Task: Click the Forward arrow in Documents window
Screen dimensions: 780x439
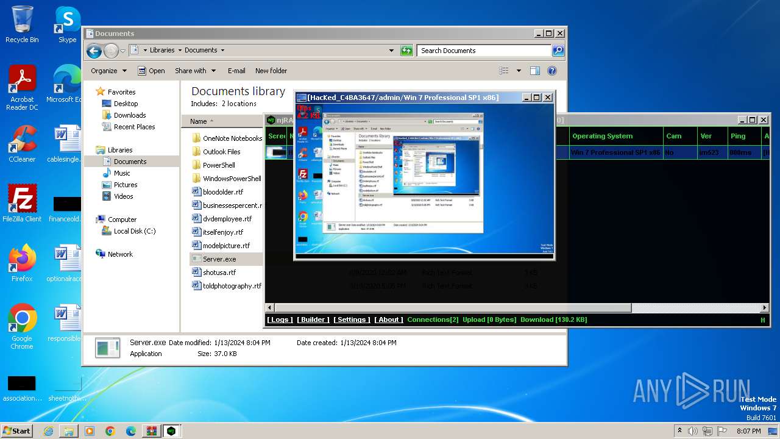Action: point(111,51)
